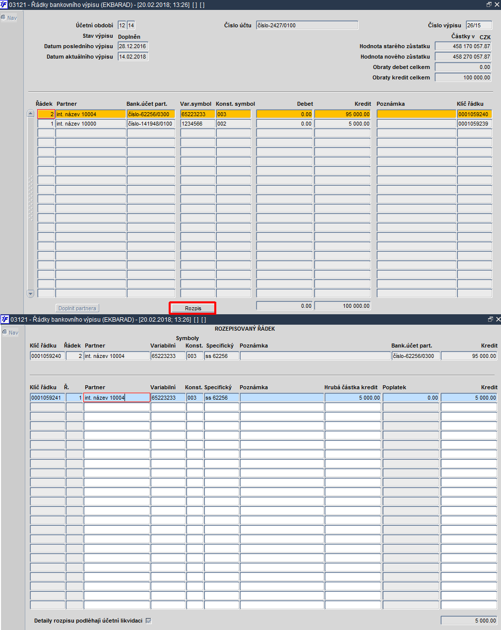Click bank account cell 'číslo-62256/0300' in upper table
The height and width of the screenshot is (630, 501).
(x=151, y=114)
